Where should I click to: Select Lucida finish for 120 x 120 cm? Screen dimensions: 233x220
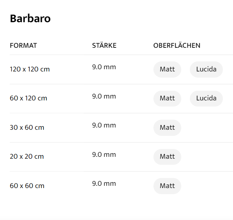(206, 69)
